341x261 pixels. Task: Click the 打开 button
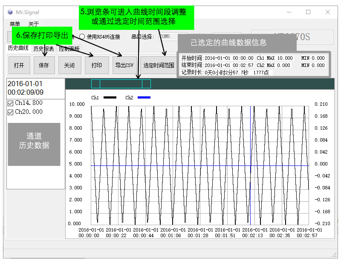coord(19,65)
